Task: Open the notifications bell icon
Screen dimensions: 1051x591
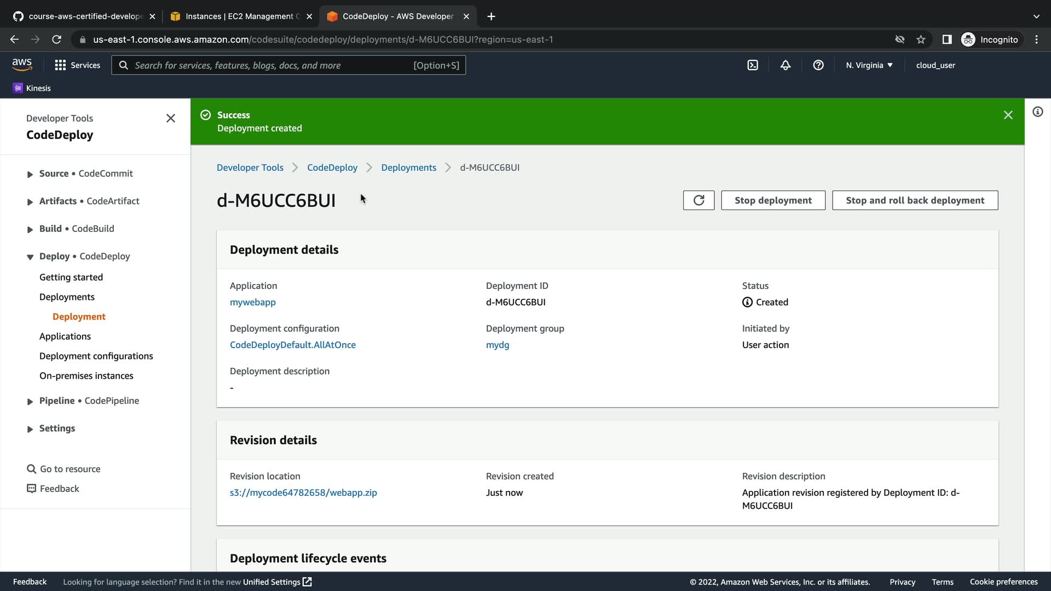Action: click(786, 65)
